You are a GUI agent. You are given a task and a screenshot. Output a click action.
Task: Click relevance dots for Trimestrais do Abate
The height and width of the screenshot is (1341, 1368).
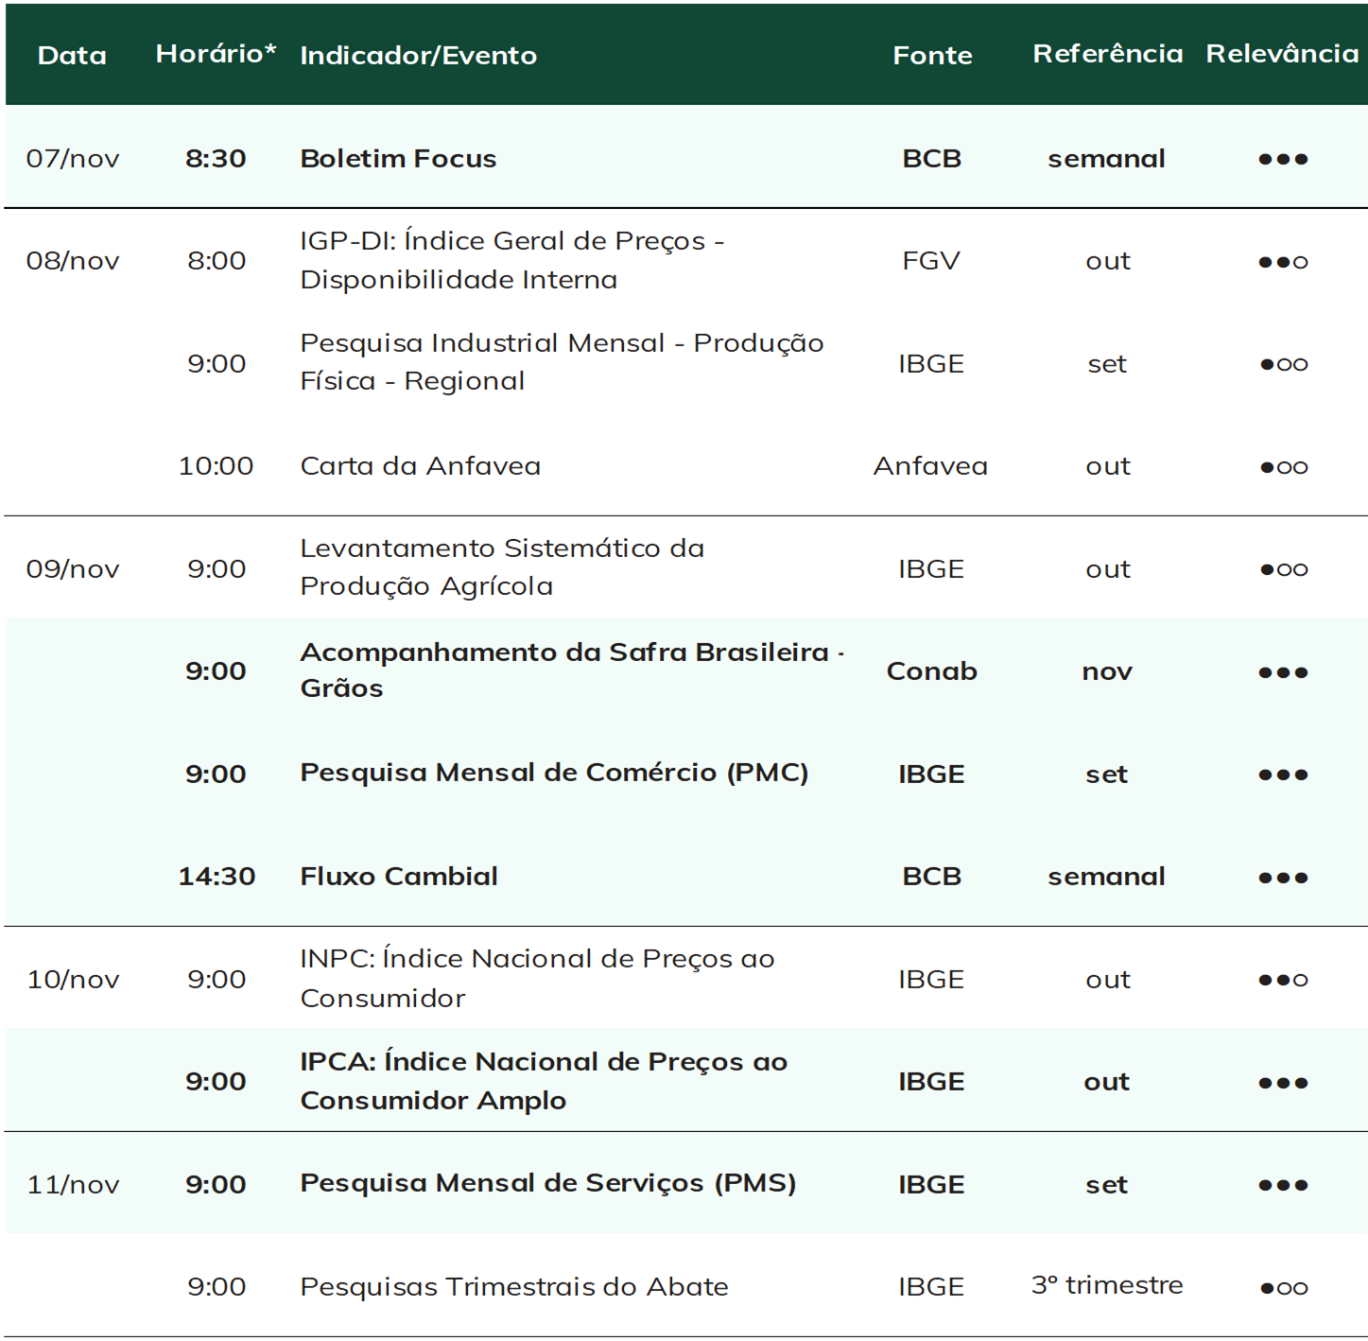point(1283,1288)
